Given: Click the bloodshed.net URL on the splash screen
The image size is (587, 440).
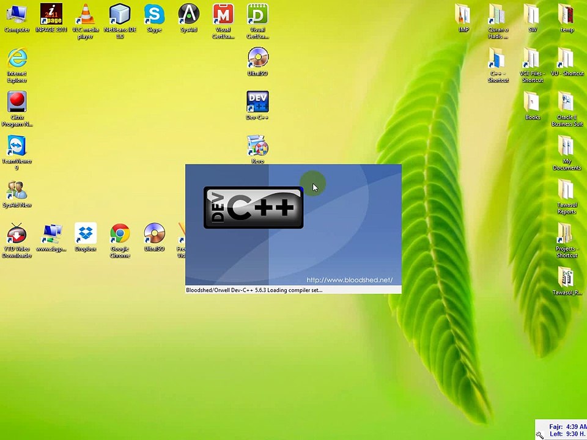Looking at the screenshot, I should point(350,280).
